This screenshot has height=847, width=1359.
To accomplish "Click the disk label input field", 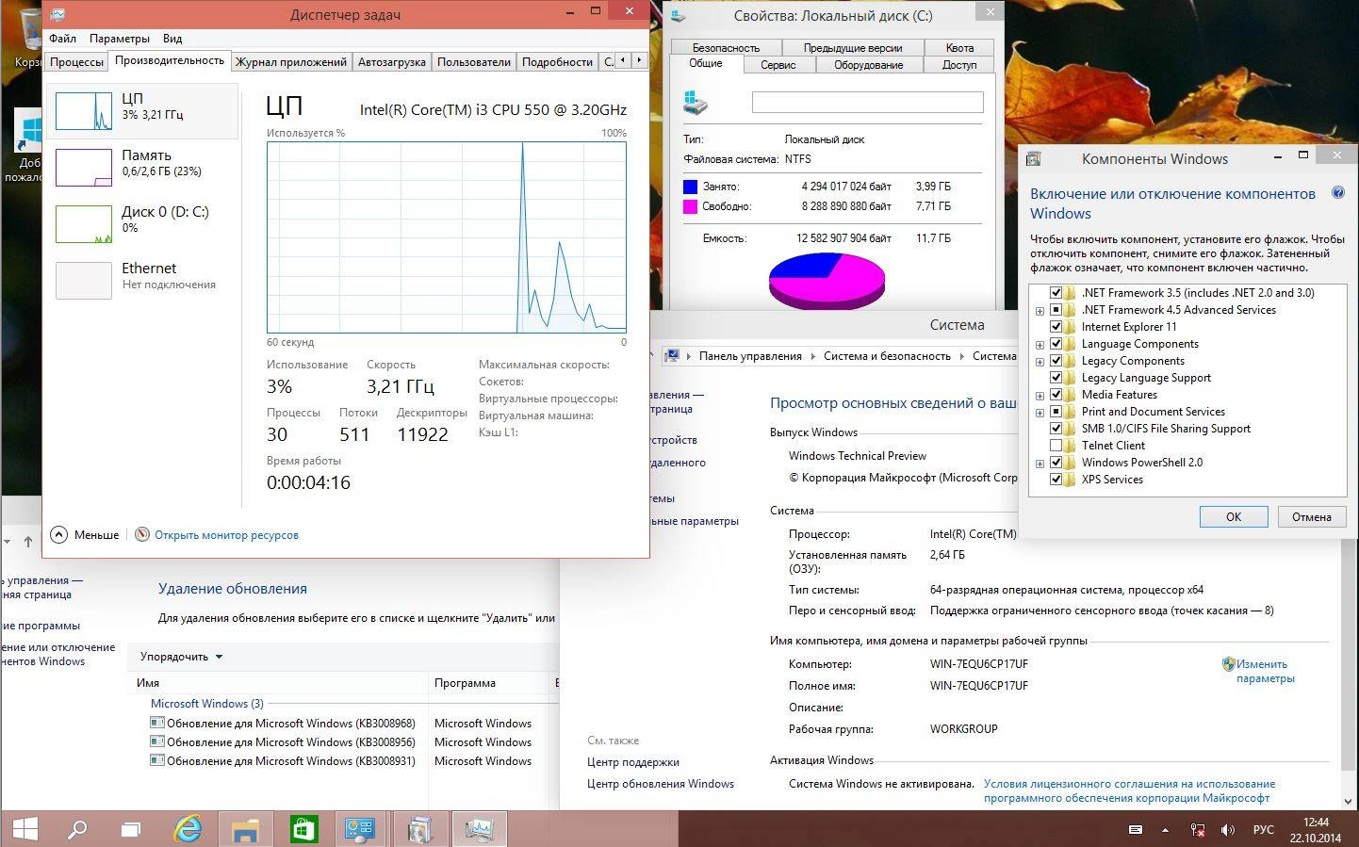I will [x=868, y=103].
